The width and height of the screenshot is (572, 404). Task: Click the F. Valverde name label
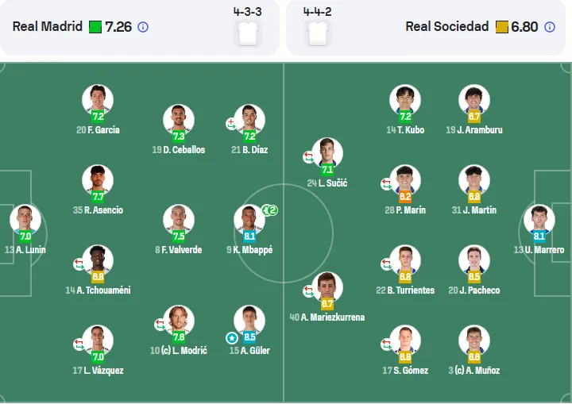(x=179, y=250)
